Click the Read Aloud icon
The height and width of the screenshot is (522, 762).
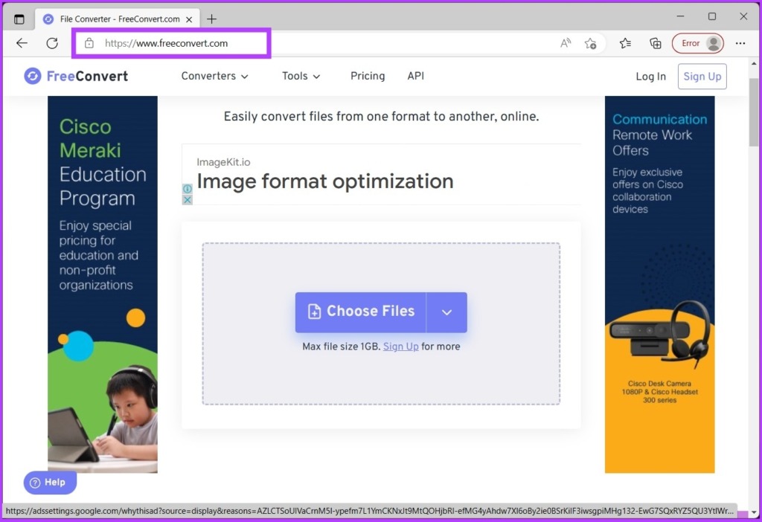pos(566,43)
